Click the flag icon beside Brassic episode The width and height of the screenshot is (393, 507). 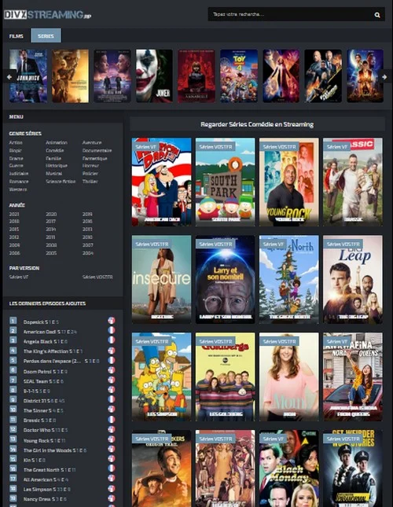pyautogui.click(x=112, y=420)
